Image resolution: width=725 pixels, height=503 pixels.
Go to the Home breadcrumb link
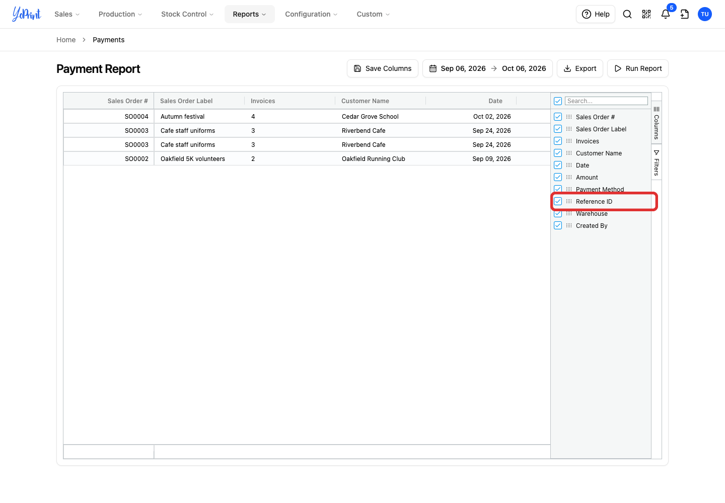(x=66, y=40)
